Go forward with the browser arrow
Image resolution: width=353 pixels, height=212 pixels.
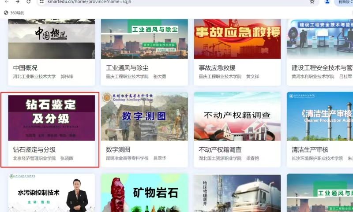click(18, 2)
